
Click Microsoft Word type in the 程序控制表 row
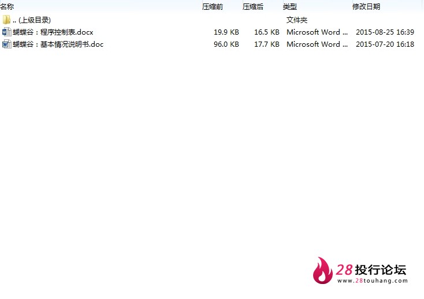pyautogui.click(x=317, y=32)
